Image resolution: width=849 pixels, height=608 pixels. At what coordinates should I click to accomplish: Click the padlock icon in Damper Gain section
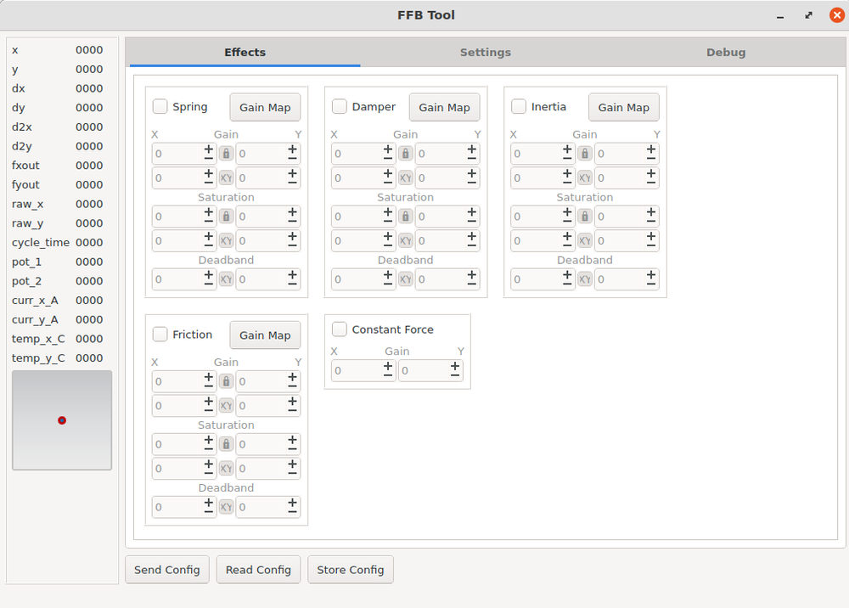[x=405, y=154]
